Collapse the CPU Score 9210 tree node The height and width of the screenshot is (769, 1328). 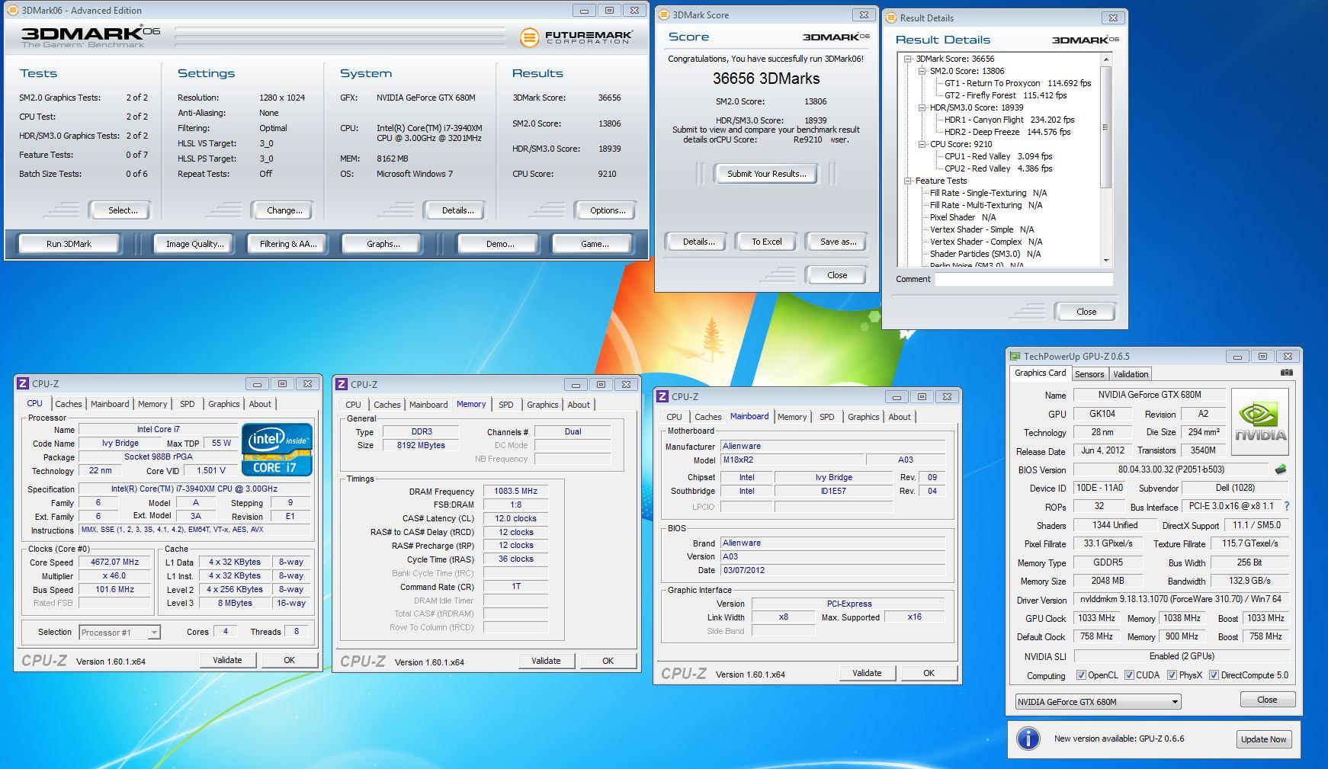[922, 144]
